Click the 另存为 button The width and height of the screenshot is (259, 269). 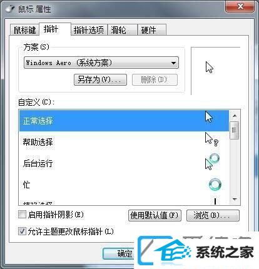(x=100, y=79)
